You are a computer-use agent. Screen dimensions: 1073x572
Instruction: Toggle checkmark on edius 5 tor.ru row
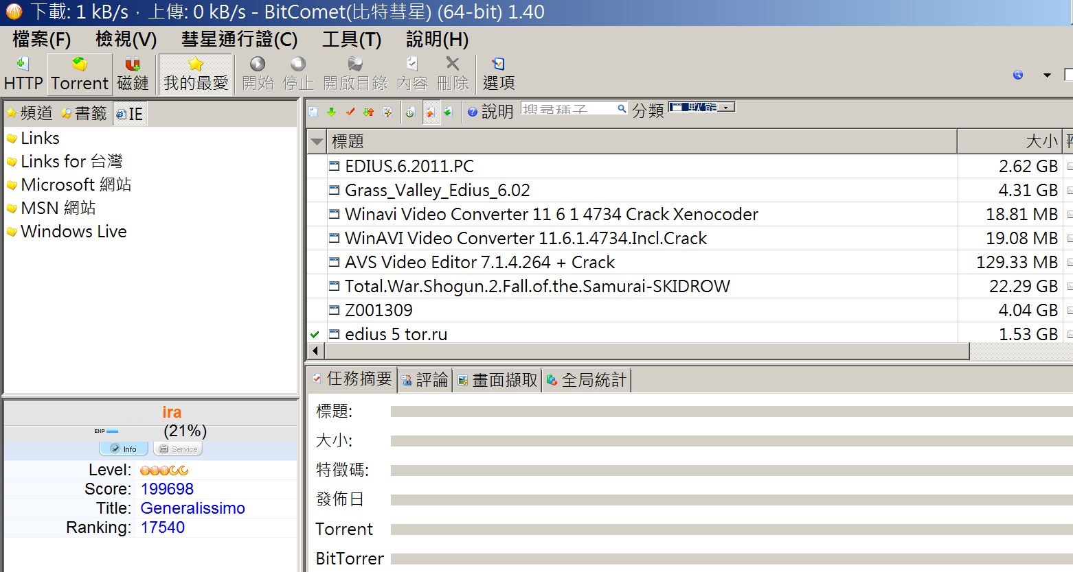315,335
